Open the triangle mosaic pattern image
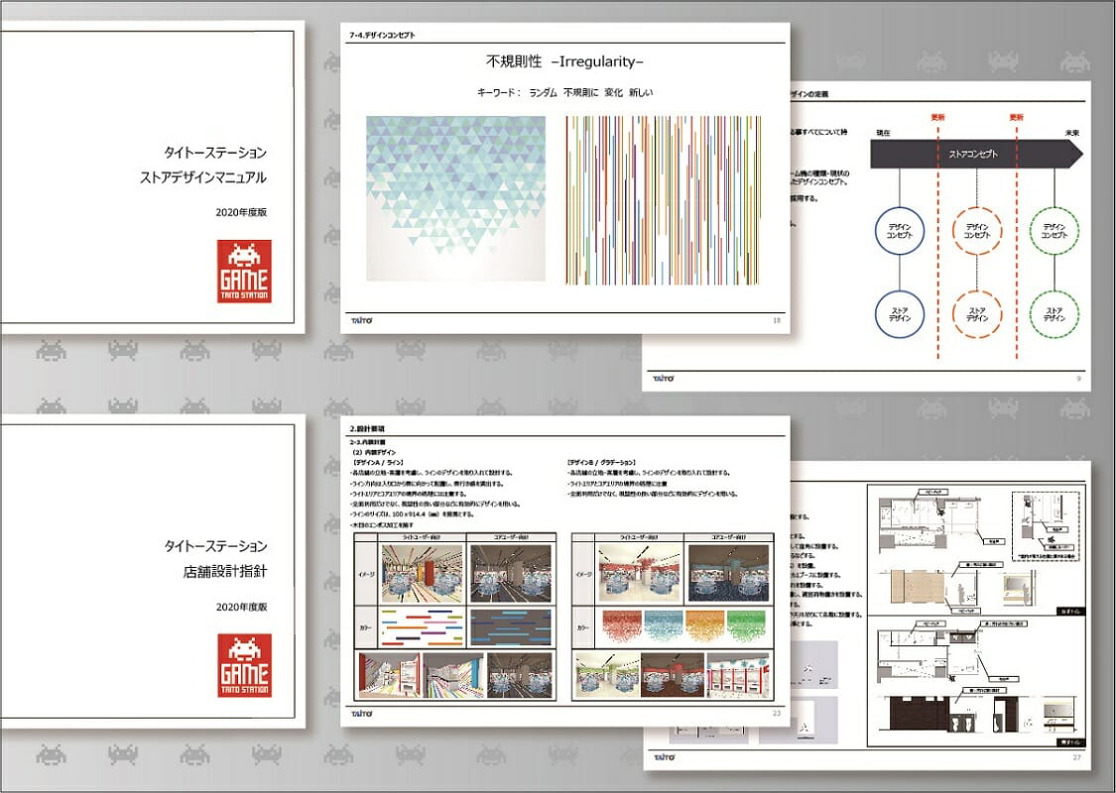The height and width of the screenshot is (793, 1116). 454,198
